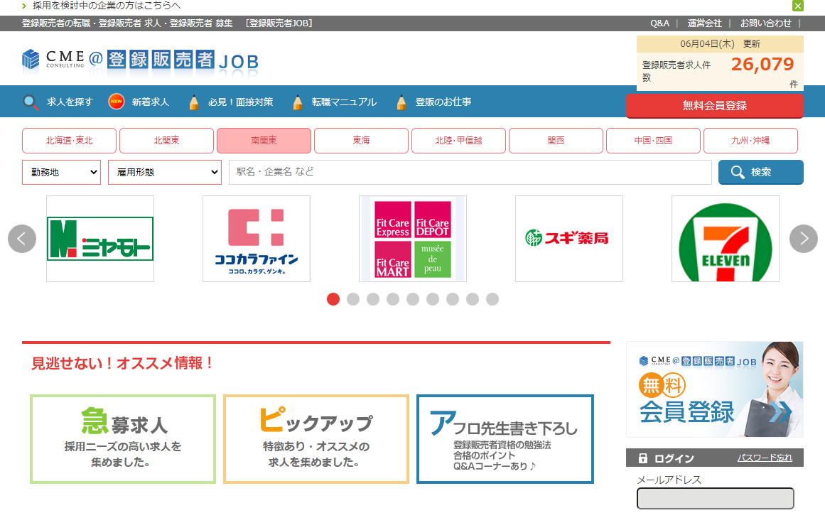Select the second carousel dot
Screen dimensions: 825x513
point(353,299)
